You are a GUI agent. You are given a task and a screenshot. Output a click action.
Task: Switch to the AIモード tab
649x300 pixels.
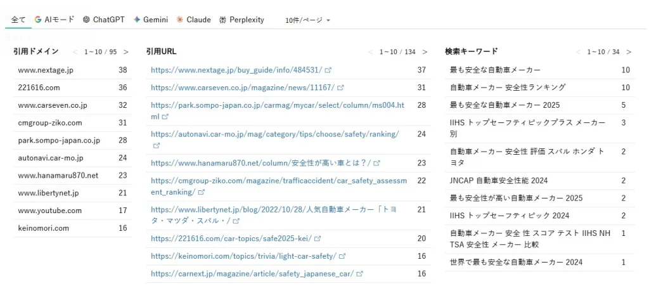55,20
